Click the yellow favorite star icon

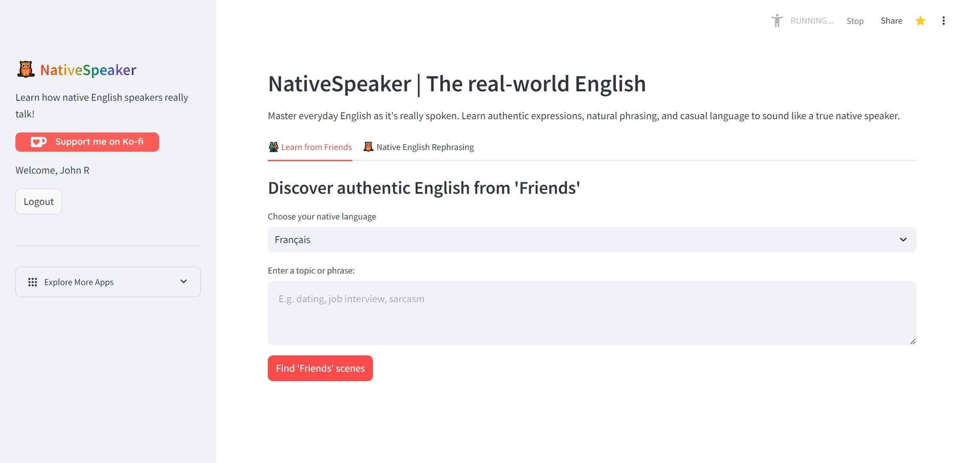920,21
